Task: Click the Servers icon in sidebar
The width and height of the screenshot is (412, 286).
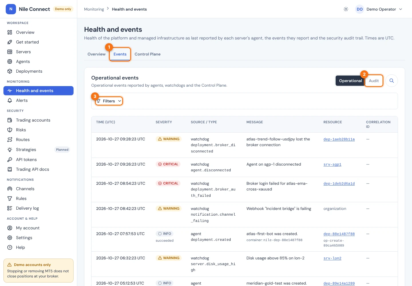Action: (x=10, y=52)
